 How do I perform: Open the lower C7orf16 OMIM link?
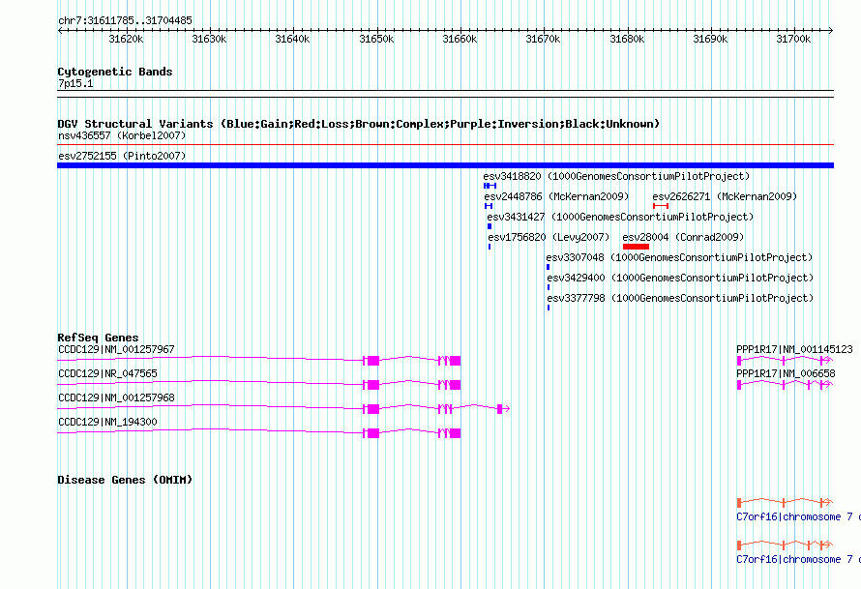(798, 559)
